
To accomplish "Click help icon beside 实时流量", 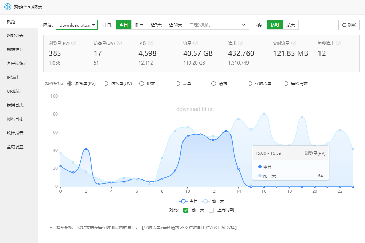I will coord(294,43).
